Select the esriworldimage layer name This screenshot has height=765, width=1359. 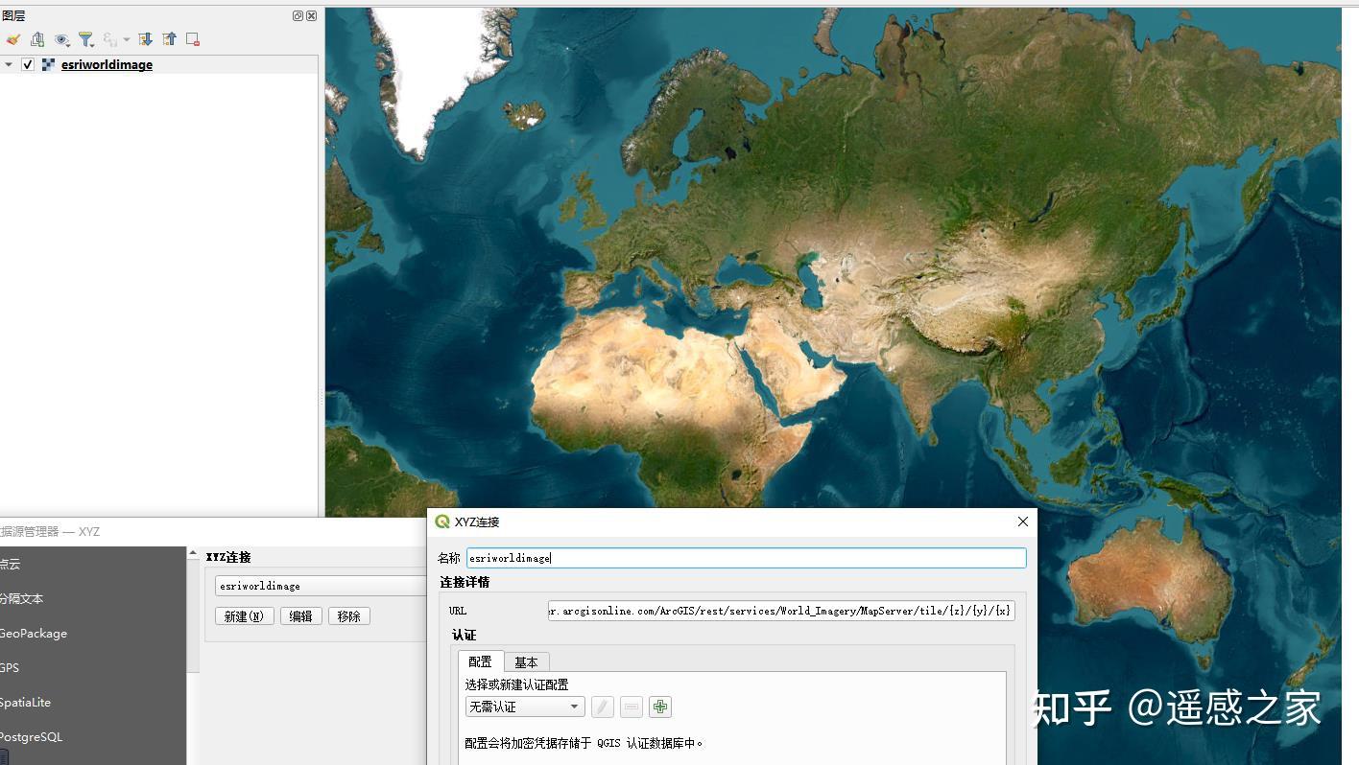[107, 65]
